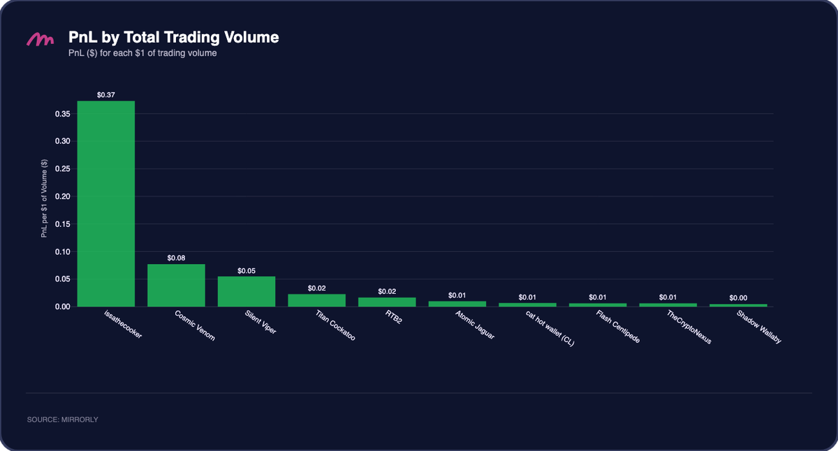Click the 0.30 y-axis tick

(62, 141)
